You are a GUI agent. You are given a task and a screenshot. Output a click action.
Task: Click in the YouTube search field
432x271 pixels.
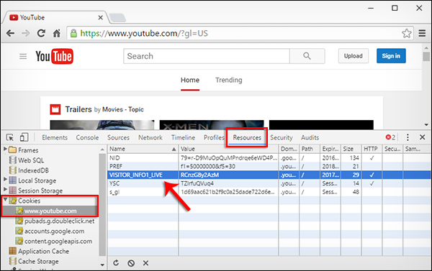pyautogui.click(x=207, y=56)
